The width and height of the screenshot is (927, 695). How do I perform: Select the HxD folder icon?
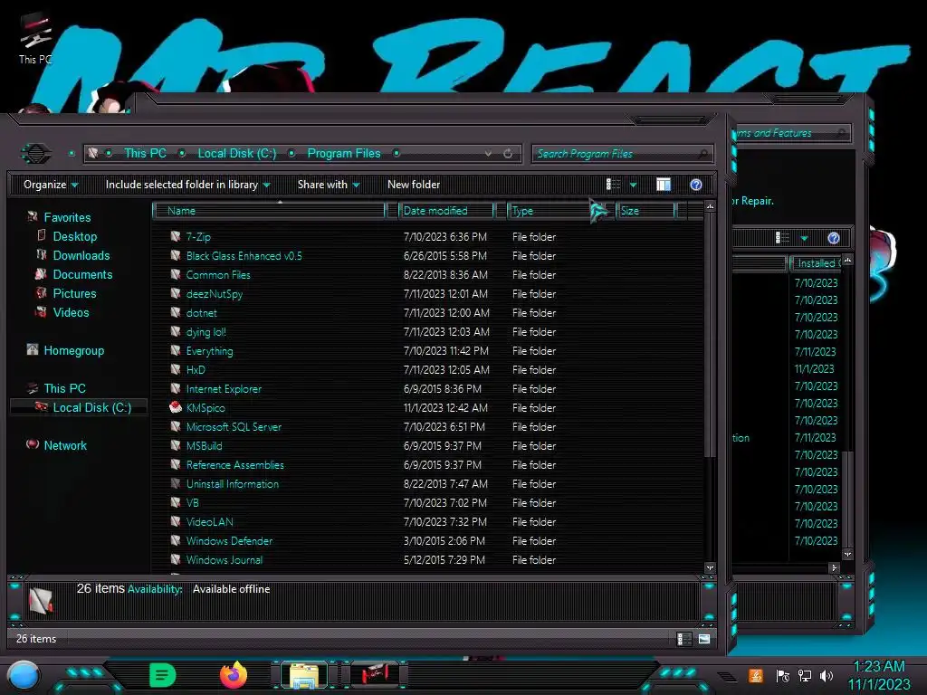click(x=176, y=369)
